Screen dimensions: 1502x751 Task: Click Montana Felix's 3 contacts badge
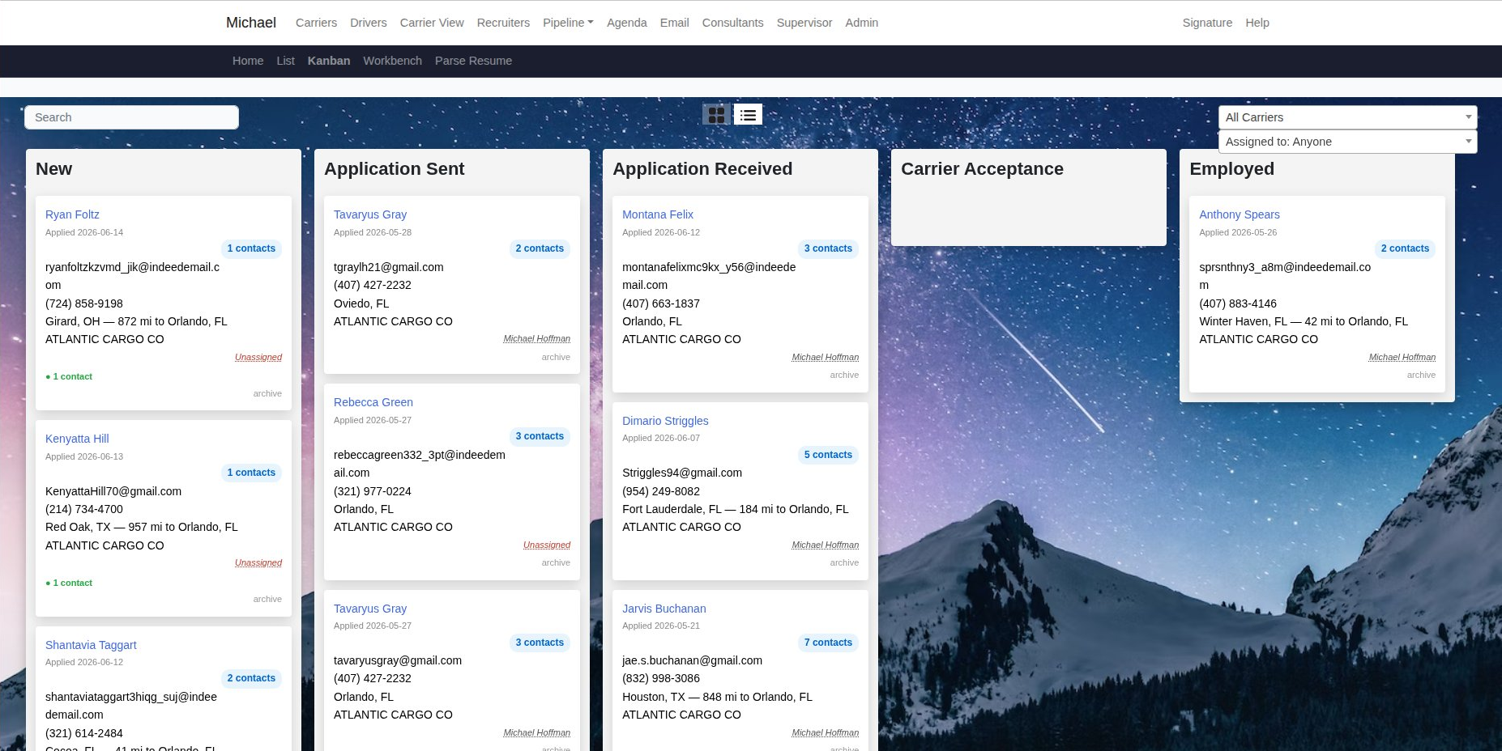click(x=828, y=248)
